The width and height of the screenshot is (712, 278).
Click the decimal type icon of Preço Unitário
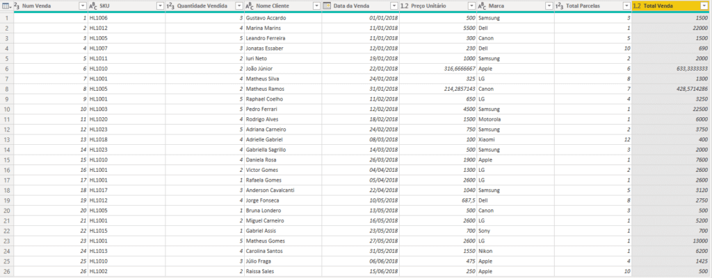[404, 6]
